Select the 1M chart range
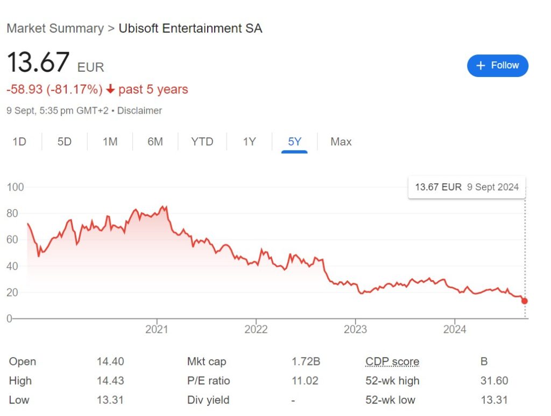The image size is (551, 416). pos(110,142)
